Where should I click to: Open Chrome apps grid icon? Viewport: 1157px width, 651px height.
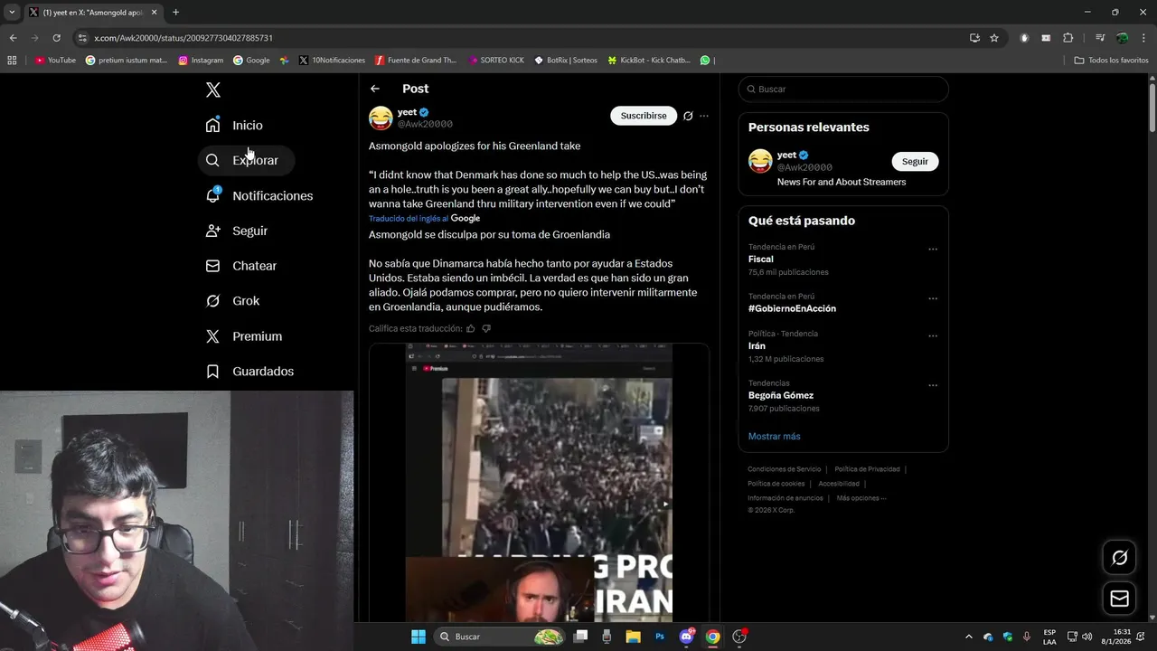click(x=12, y=61)
